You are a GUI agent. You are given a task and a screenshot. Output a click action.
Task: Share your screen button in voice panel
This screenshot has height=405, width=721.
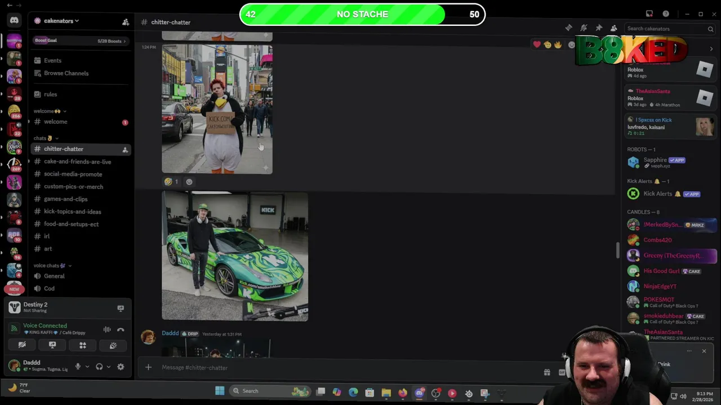(52, 345)
